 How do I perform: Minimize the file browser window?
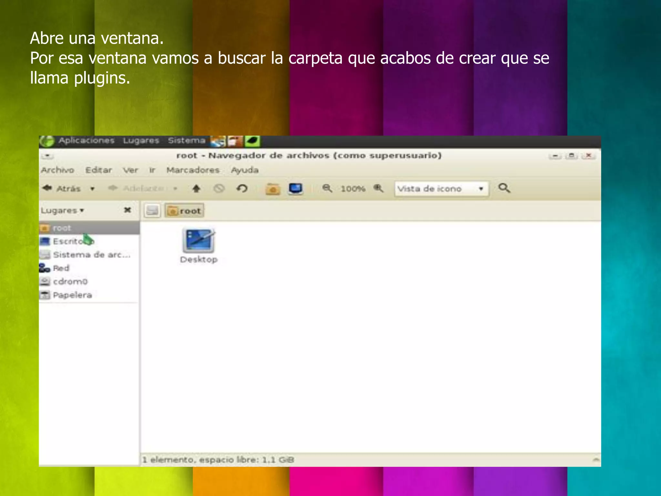click(x=555, y=156)
